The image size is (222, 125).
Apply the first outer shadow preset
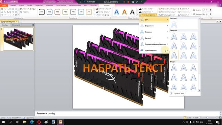pyautogui.click(x=174, y=36)
